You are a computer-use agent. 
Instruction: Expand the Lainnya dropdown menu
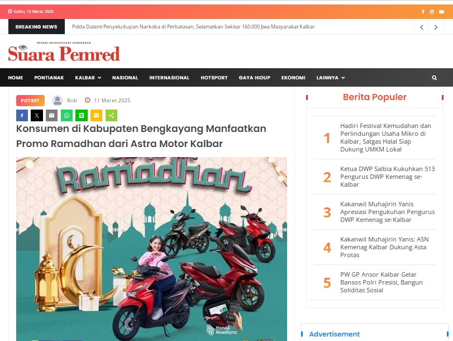[x=331, y=78]
